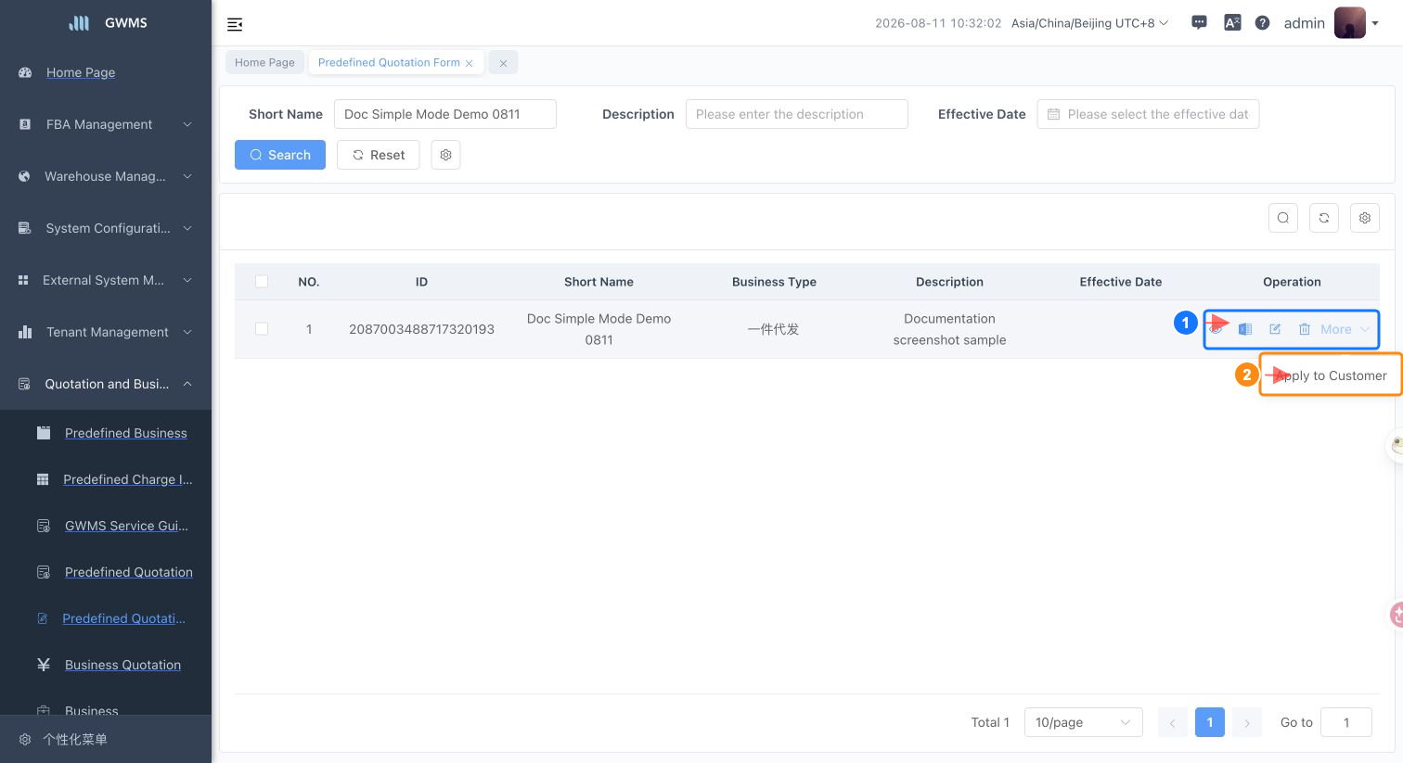Select all rows with header checkbox
Screen dimensions: 1403x763
[x=262, y=281]
